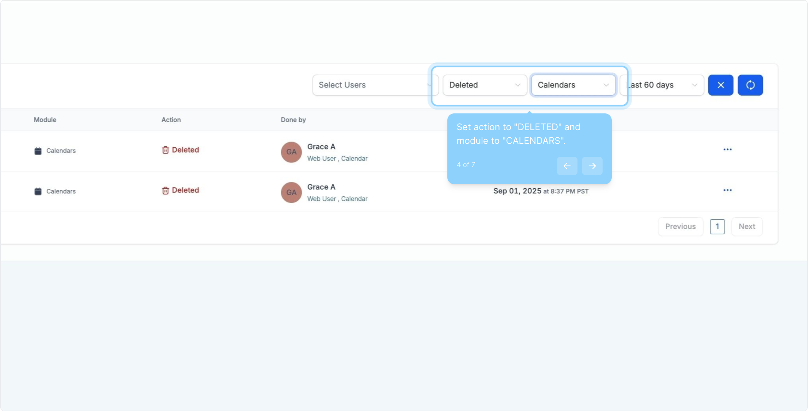The width and height of the screenshot is (808, 411).
Task: Click trash icon beside second Deleted label
Action: pos(165,190)
